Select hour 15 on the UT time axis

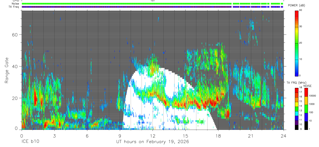185,136
